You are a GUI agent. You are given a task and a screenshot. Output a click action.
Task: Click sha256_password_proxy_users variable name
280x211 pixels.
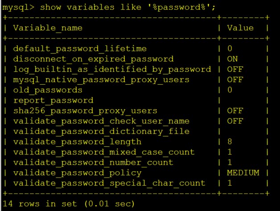click(85, 110)
